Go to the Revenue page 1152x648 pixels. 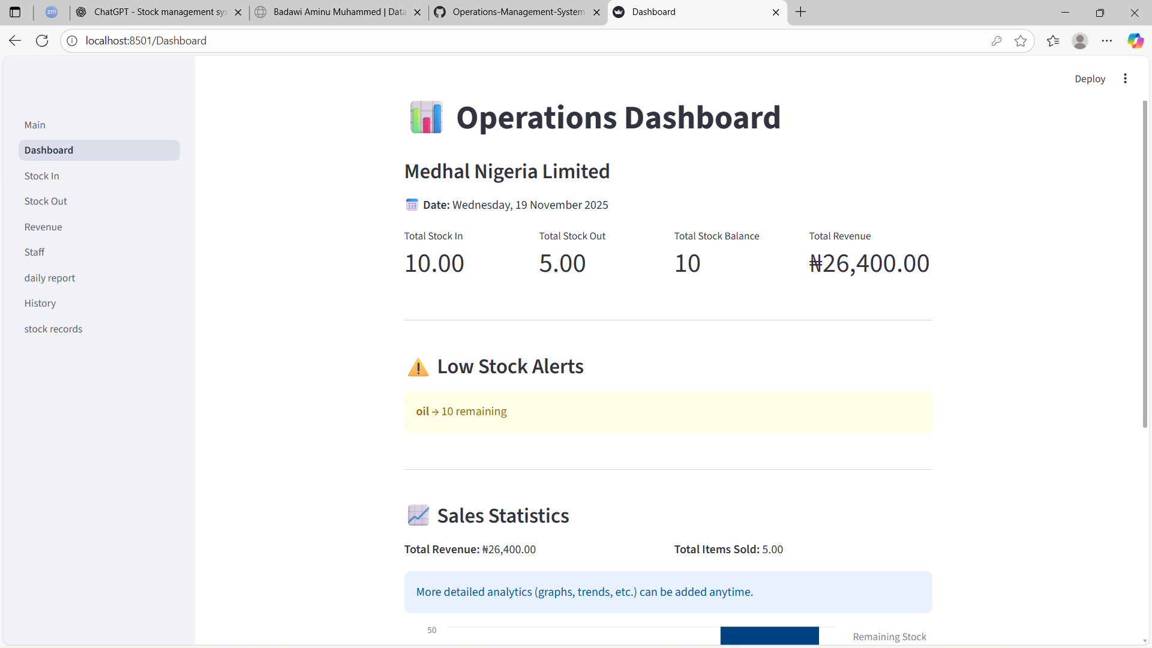point(43,227)
